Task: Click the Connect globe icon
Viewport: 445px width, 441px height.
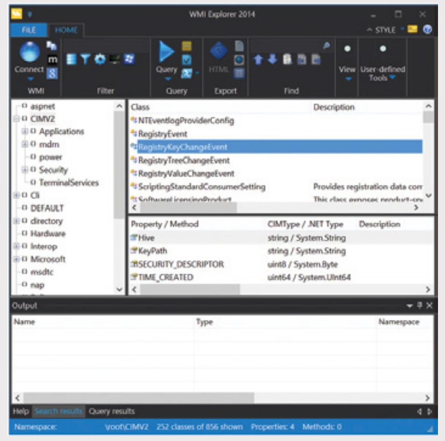Action: coord(29,52)
